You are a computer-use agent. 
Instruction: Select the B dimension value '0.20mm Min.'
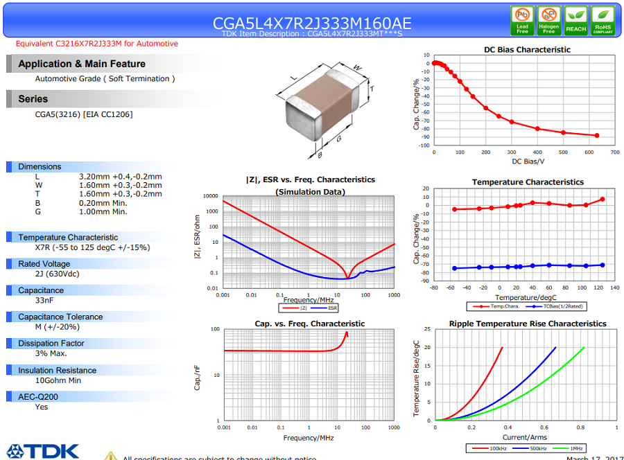[103, 203]
